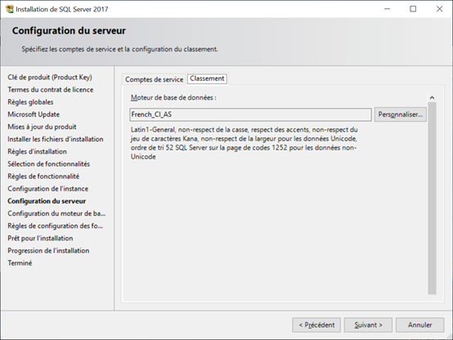
Task: Select Sélection de fonctionnalités step
Action: [x=48, y=164]
